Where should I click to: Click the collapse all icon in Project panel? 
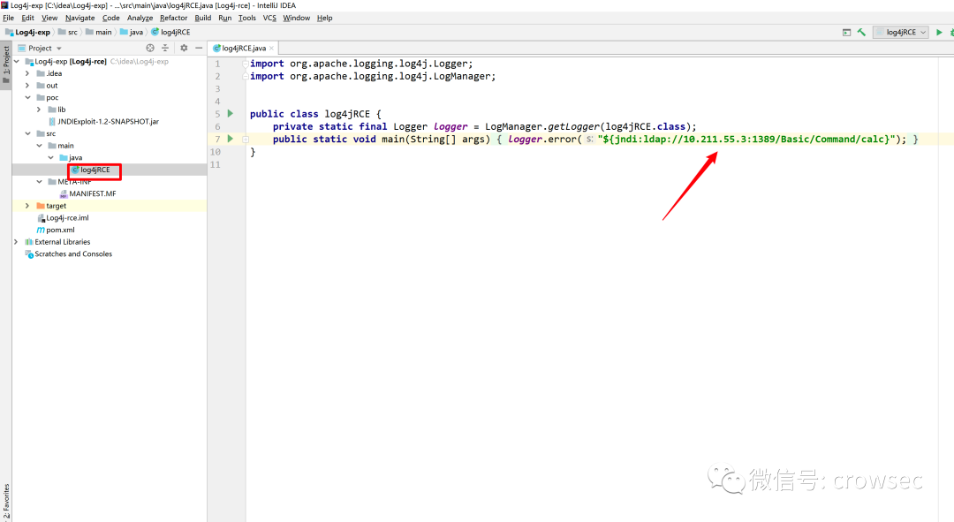[x=165, y=48]
